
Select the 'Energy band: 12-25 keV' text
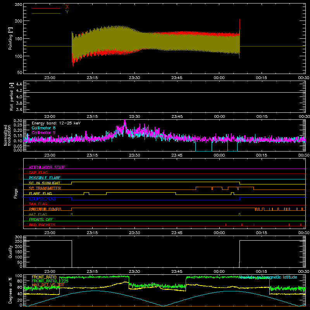pyautogui.click(x=56, y=123)
